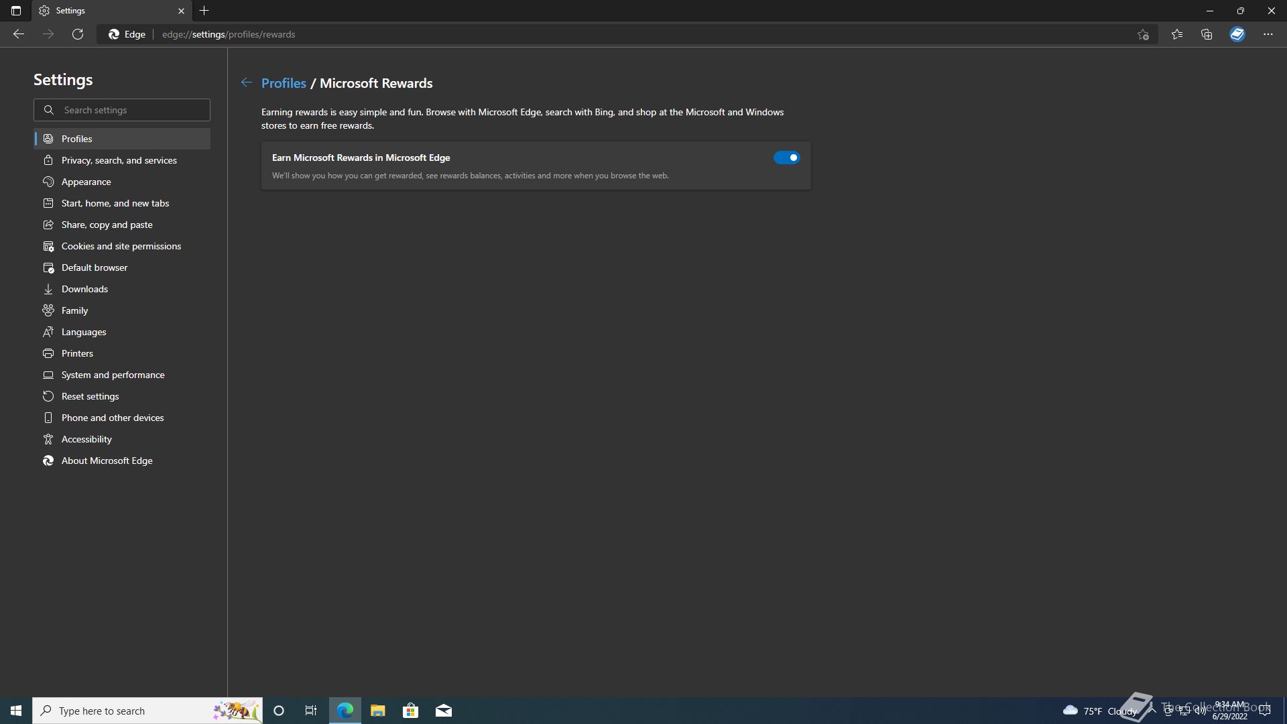
Task: Open Settings and more ellipsis menu
Action: [x=1268, y=34]
